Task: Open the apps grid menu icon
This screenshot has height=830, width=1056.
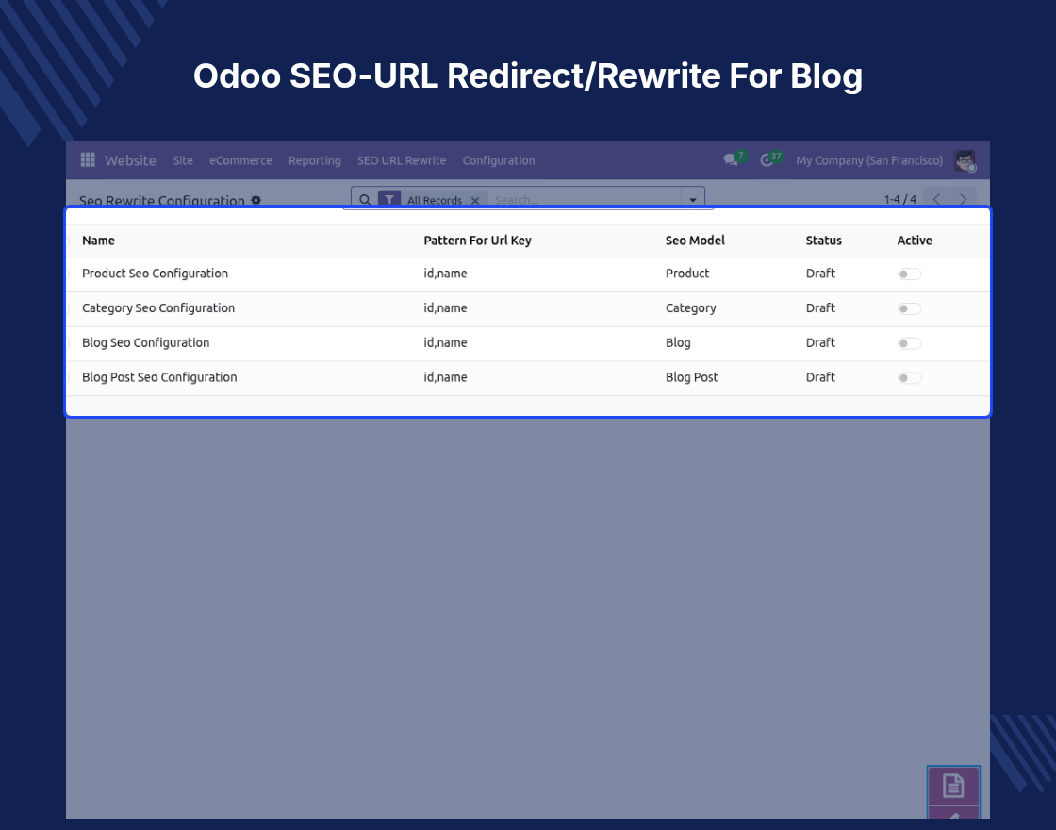Action: coord(88,159)
